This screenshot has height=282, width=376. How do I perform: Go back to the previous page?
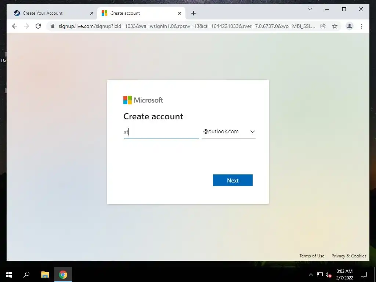pyautogui.click(x=15, y=26)
